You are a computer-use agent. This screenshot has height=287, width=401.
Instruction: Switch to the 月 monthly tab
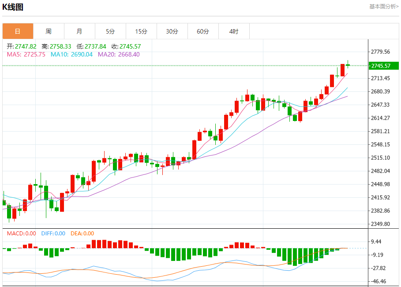pyautogui.click(x=79, y=31)
